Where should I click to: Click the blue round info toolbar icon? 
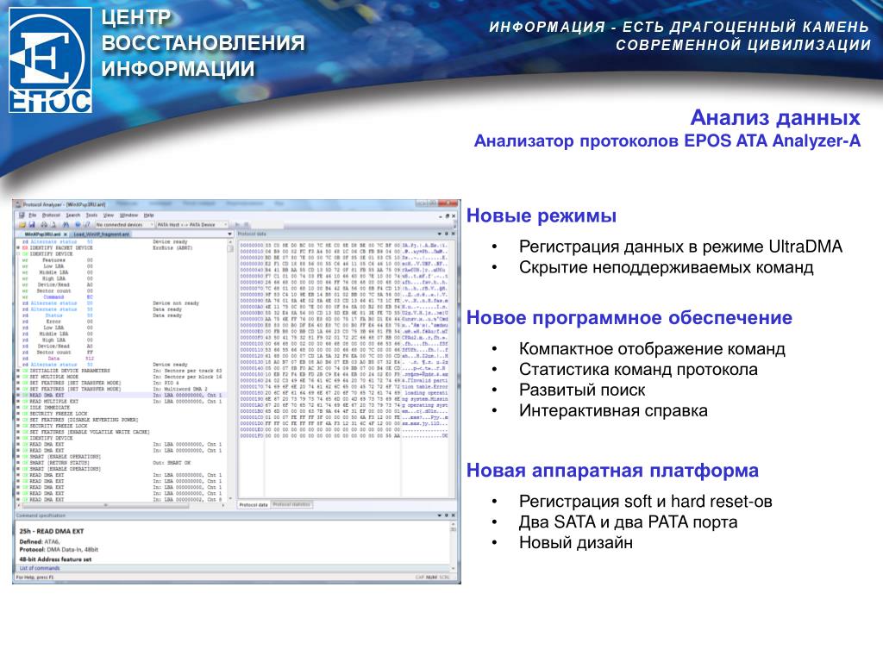(x=78, y=225)
